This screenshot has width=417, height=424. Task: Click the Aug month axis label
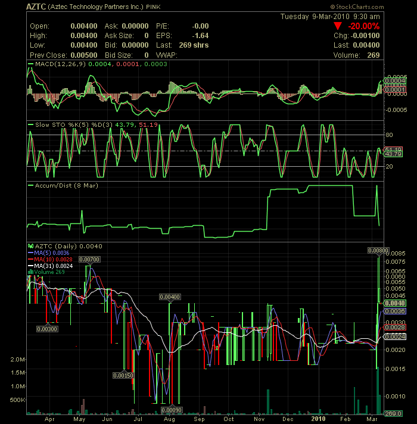coord(169,419)
